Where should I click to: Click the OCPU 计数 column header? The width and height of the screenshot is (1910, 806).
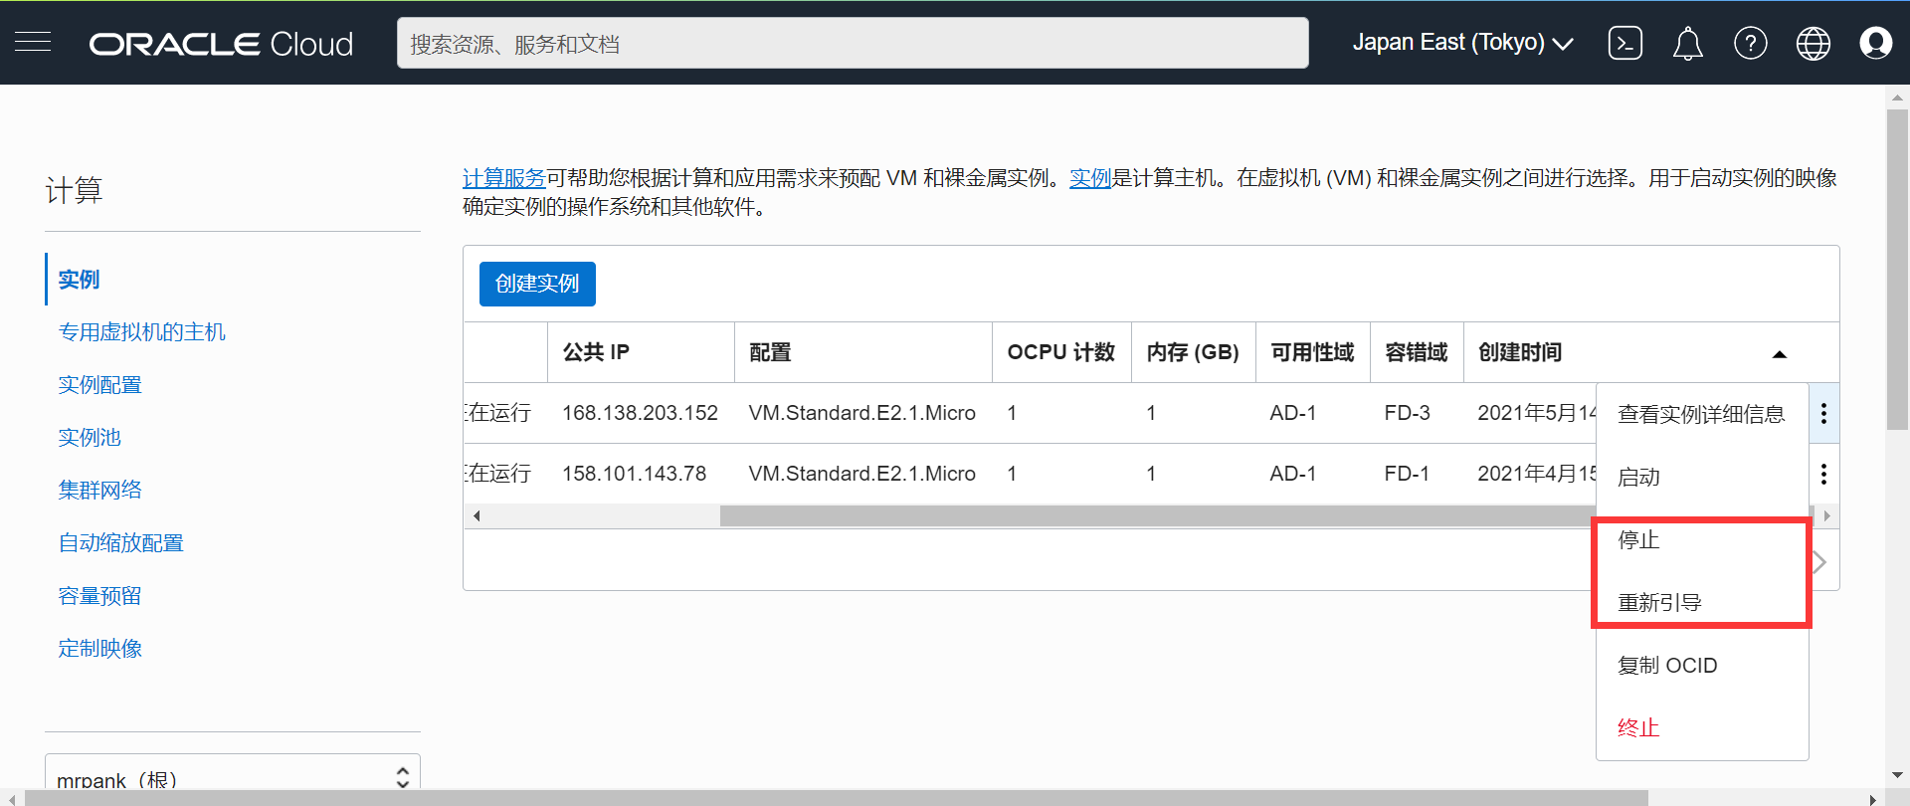[x=1061, y=352]
